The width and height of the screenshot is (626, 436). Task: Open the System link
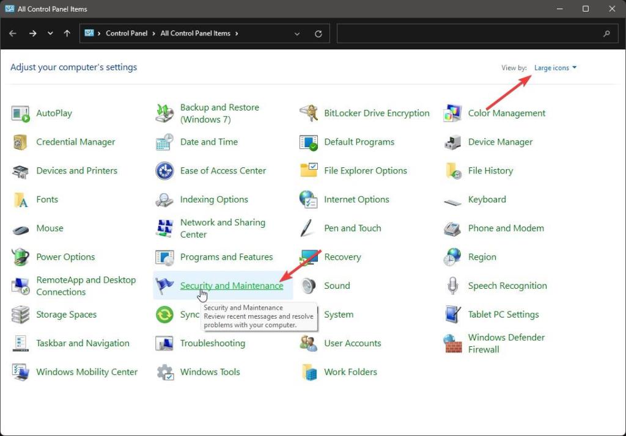[339, 314]
